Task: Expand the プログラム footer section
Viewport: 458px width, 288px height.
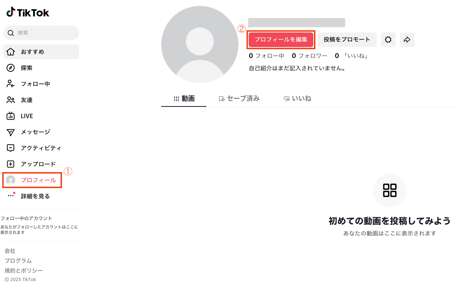Action: coord(18,261)
